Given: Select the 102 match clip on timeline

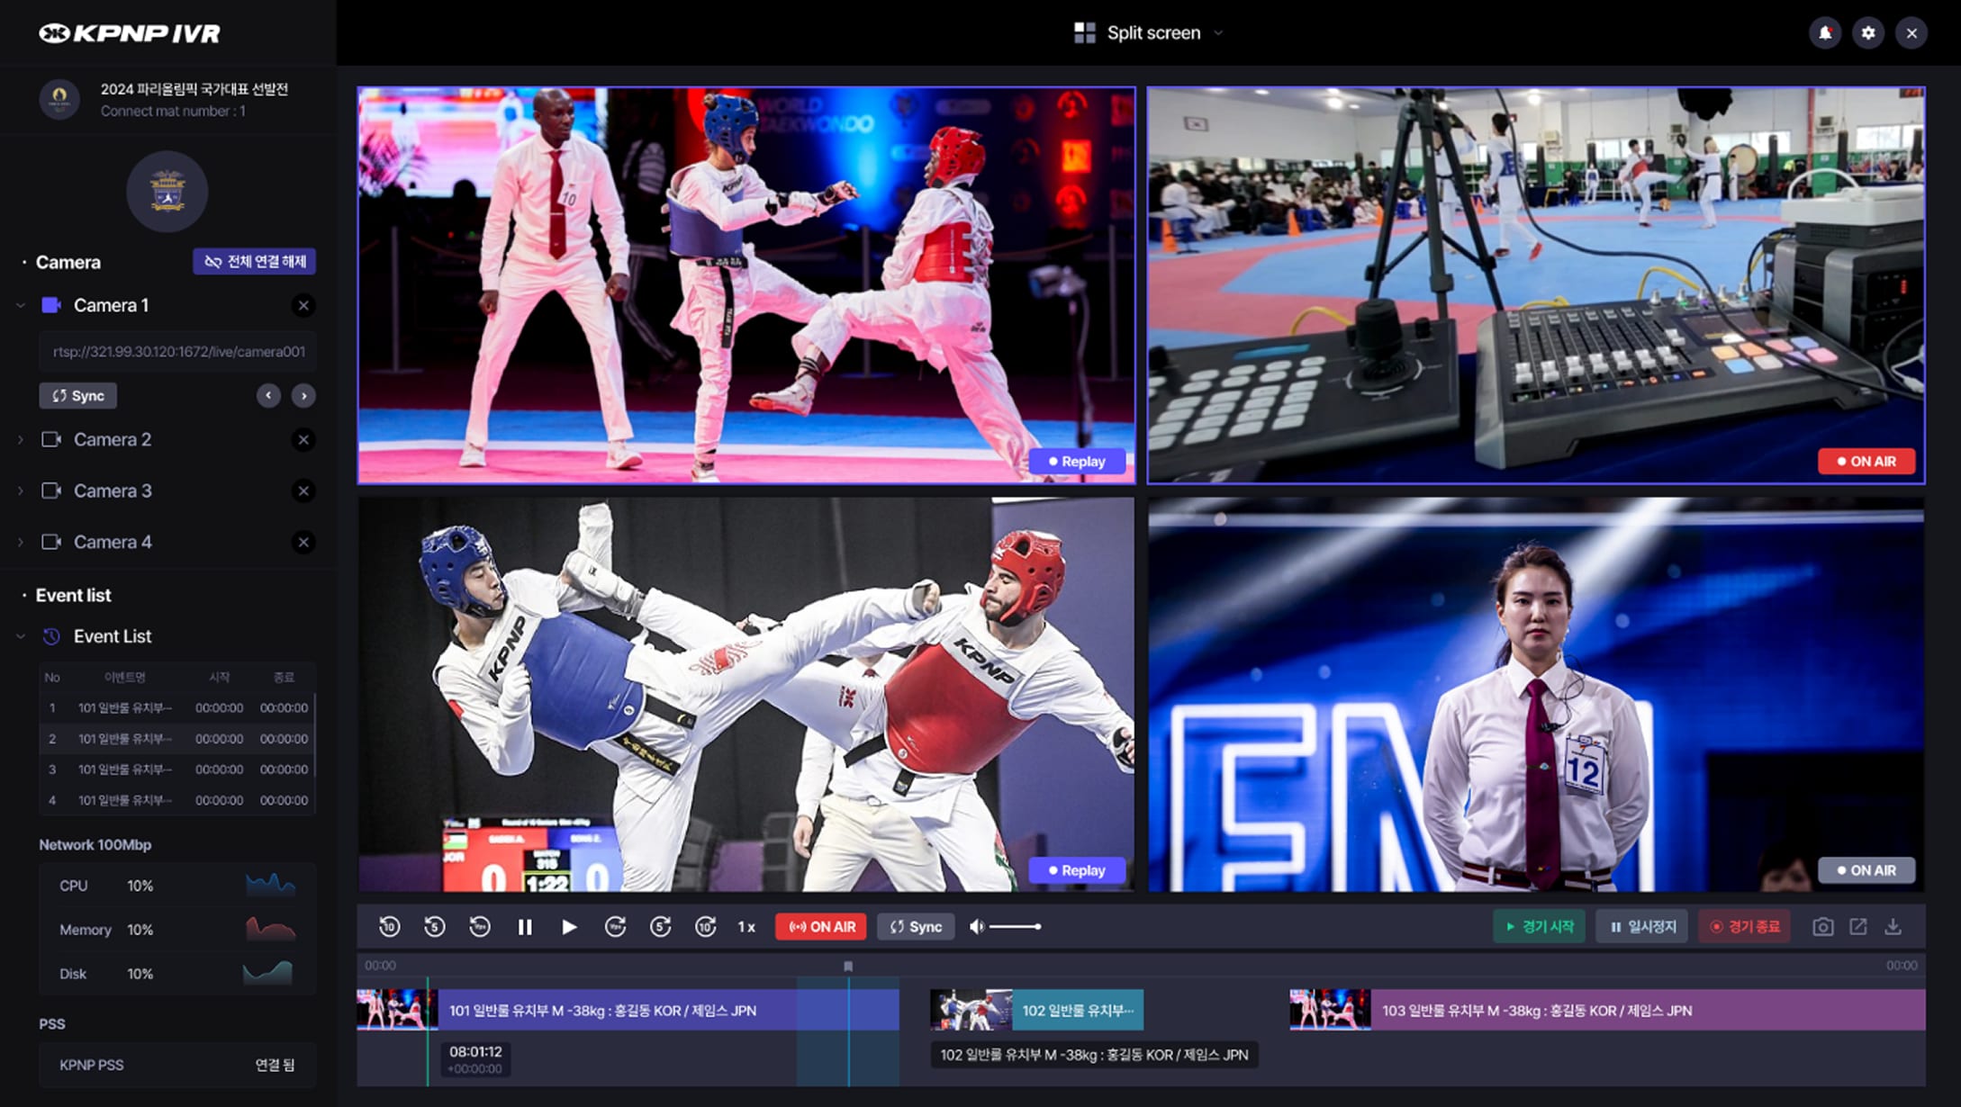Looking at the screenshot, I should point(1036,1010).
